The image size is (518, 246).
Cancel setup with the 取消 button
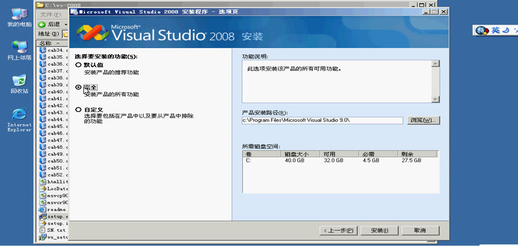click(x=420, y=231)
